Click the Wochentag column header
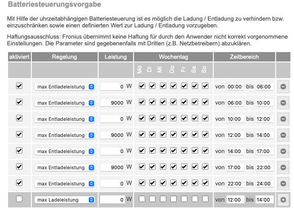The height and width of the screenshot is (211, 294). [173, 57]
